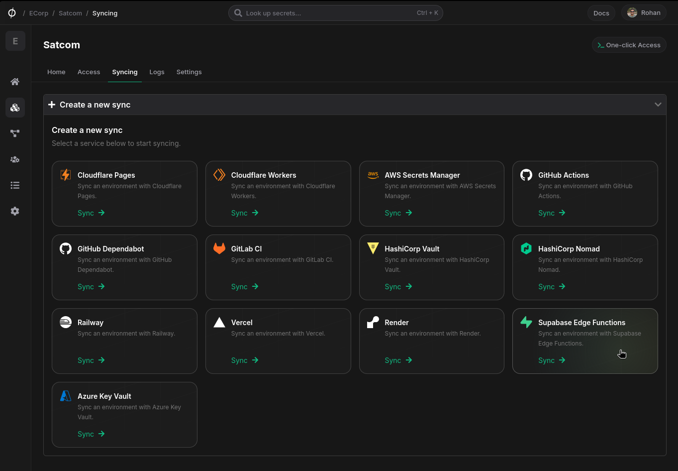Switch to the Home tab
The height and width of the screenshot is (471, 678).
56,72
